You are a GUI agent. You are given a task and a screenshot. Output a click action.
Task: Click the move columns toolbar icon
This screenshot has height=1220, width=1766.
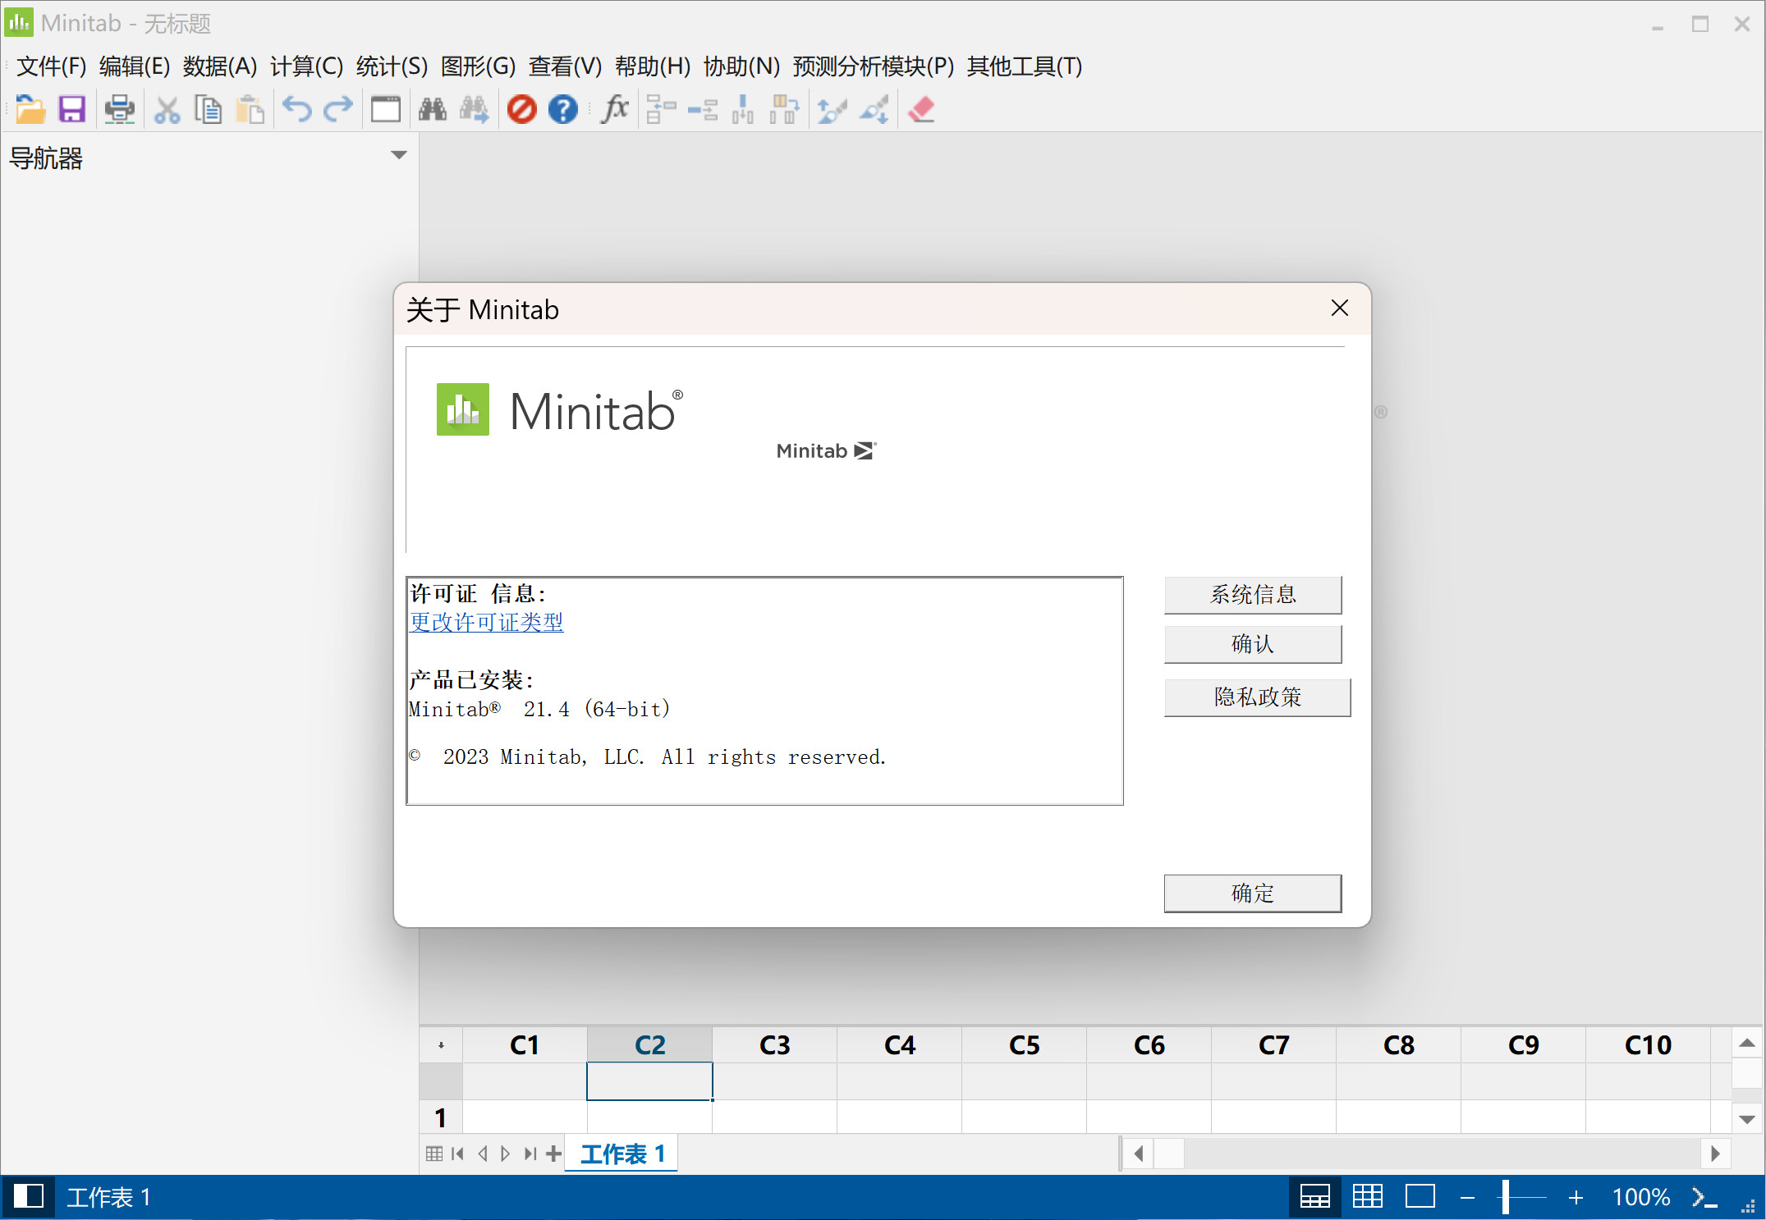(784, 109)
